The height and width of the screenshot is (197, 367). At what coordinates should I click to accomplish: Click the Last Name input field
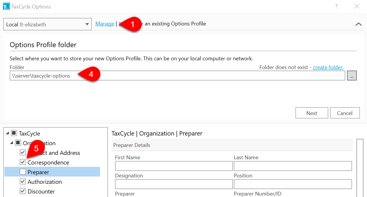[x=293, y=166]
